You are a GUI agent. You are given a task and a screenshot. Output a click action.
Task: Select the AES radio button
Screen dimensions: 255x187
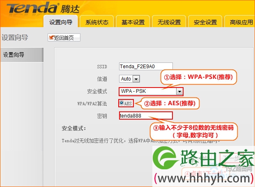pos(122,102)
